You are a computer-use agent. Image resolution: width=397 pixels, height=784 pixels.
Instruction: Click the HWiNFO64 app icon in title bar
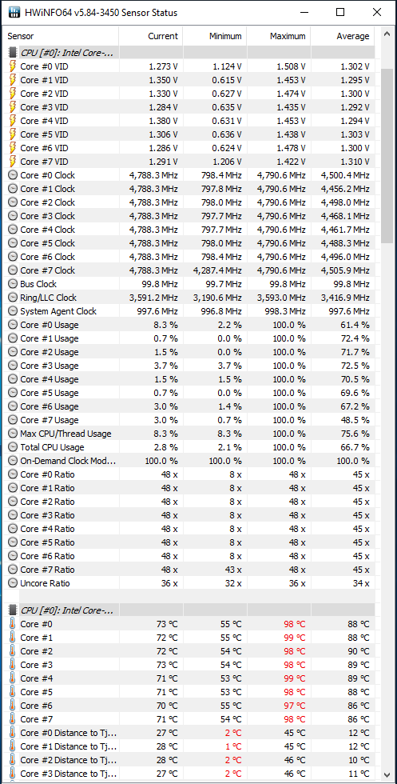(x=14, y=13)
